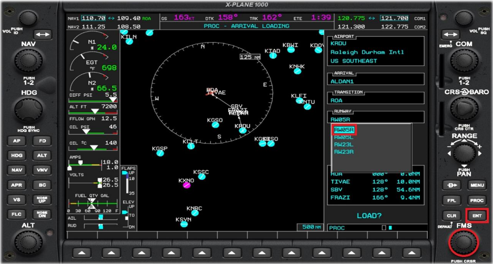Viewport: 493px width, 264px height.
Task: Click the rightmost softkey below the display
Action: click(411, 252)
